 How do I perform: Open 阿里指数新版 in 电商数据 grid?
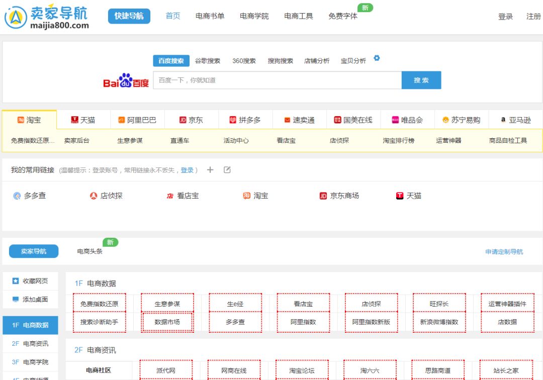click(371, 322)
